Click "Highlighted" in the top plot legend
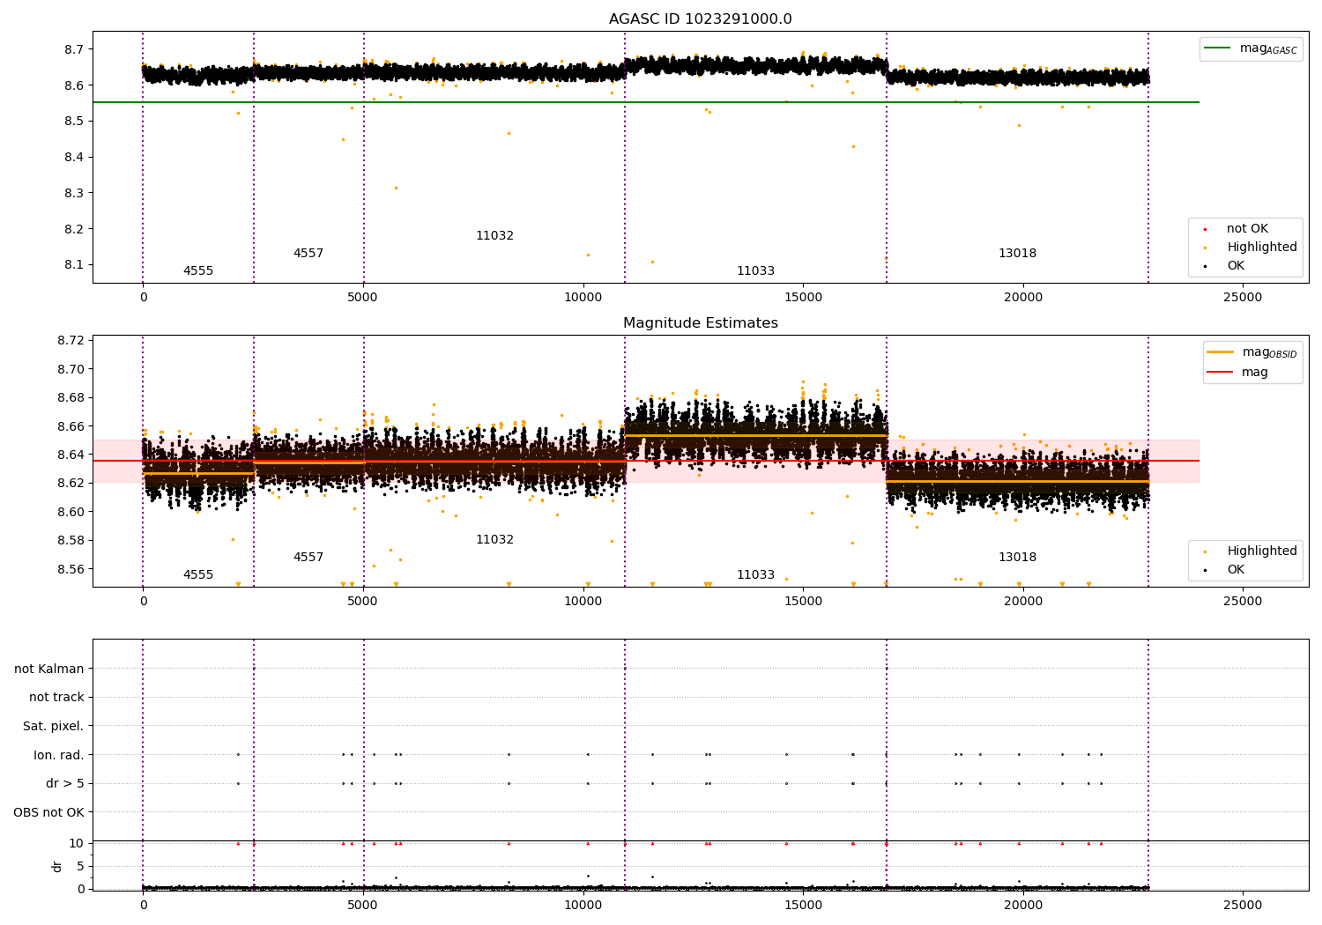 [x=1262, y=247]
